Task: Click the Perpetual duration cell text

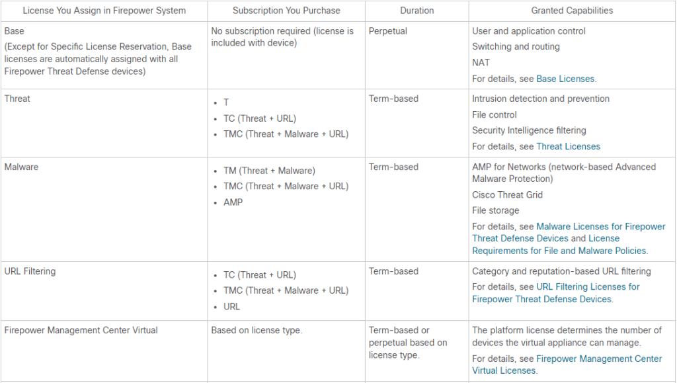Action: click(x=388, y=31)
